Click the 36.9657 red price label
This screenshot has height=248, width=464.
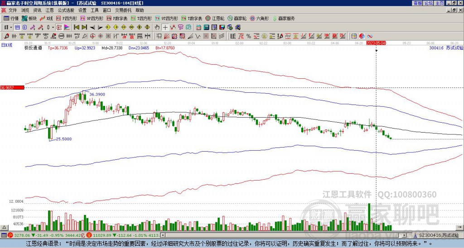tap(12, 87)
